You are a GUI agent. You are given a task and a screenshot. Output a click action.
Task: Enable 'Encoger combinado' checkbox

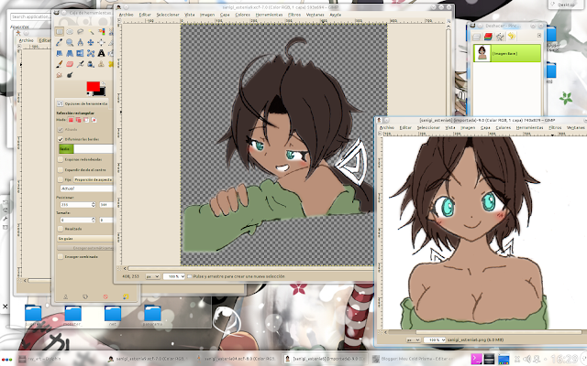click(61, 257)
